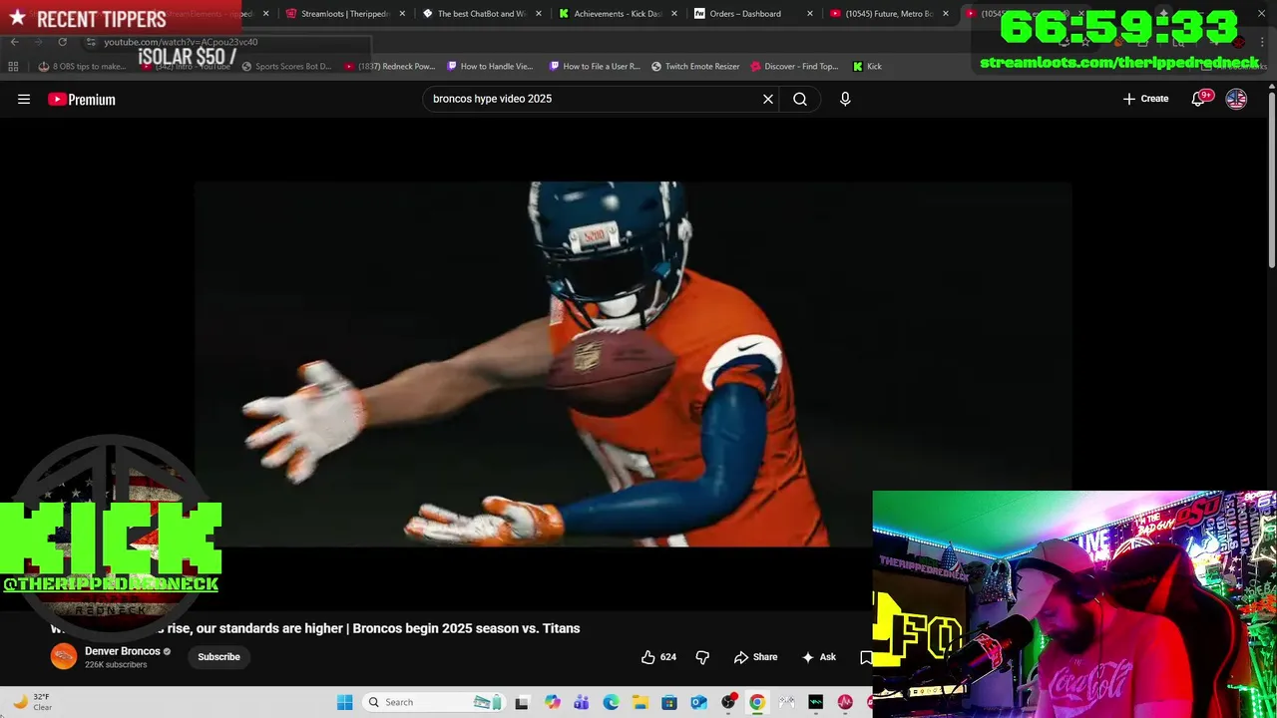1277x718 pixels.
Task: Open Microsoft Store from taskbar
Action: pos(669,702)
